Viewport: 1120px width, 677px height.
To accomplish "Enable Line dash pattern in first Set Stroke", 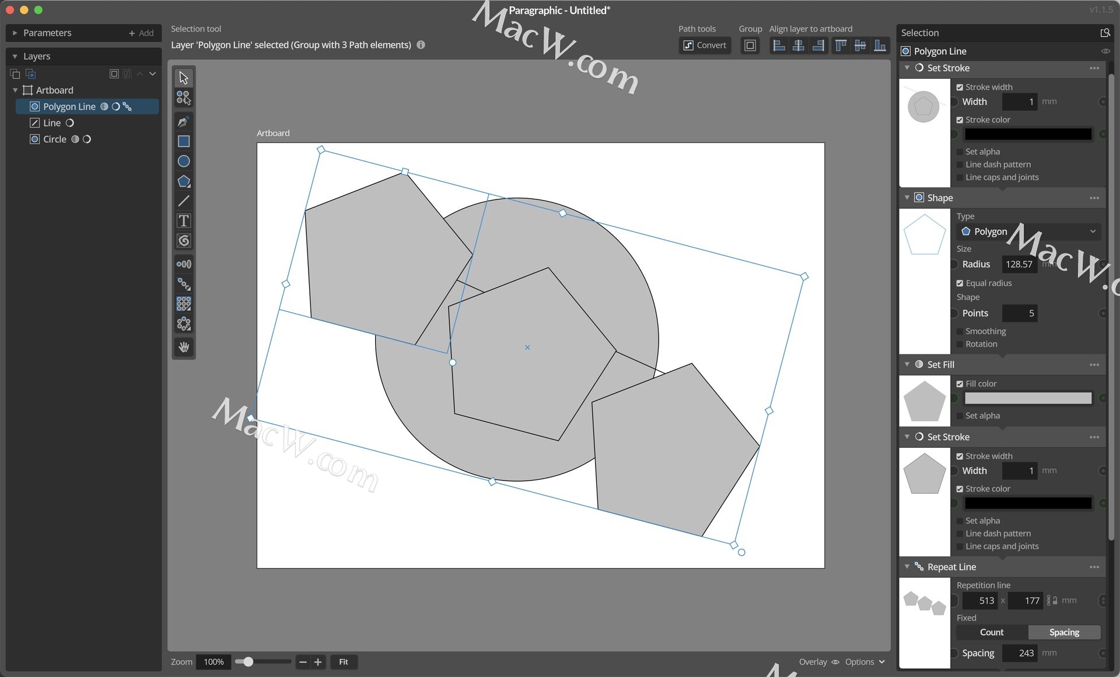I will pos(960,165).
